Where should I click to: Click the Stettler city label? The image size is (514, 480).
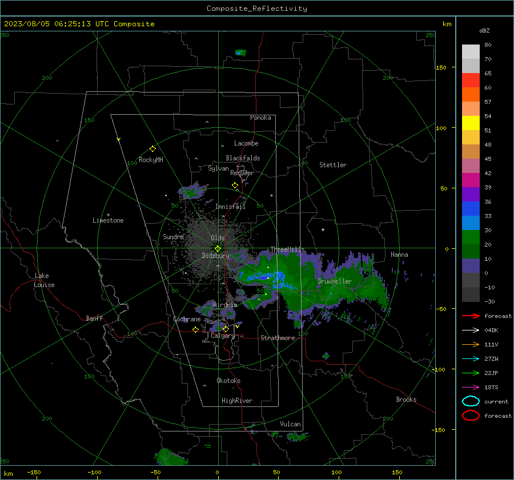click(333, 165)
